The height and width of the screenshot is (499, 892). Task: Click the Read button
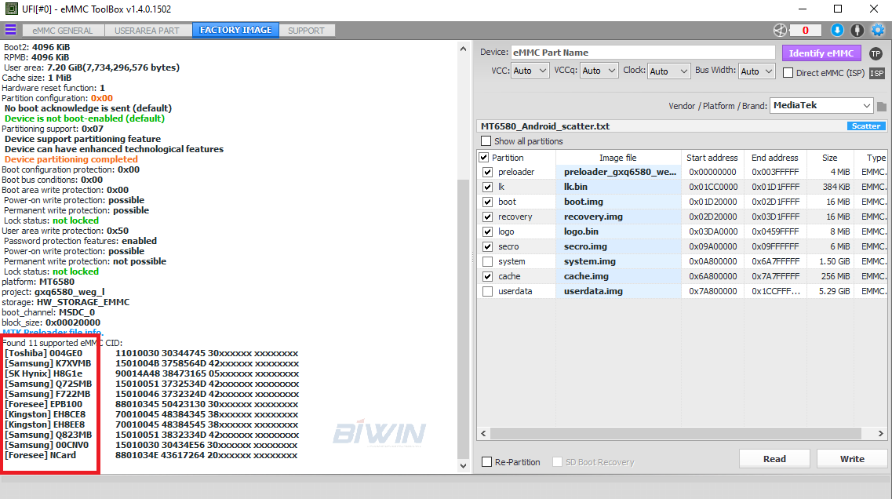[x=774, y=459]
